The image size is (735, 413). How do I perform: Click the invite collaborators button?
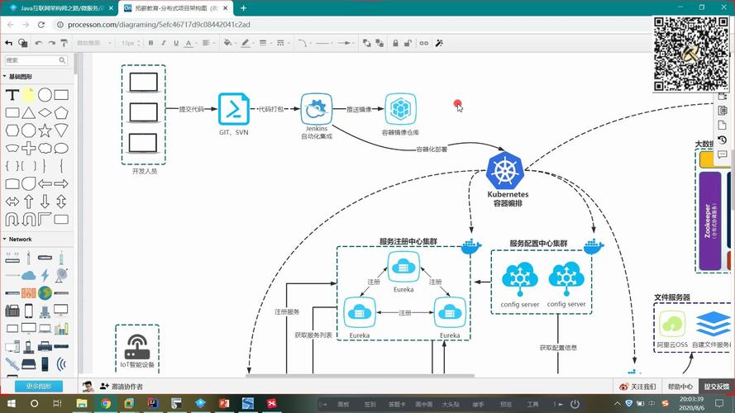coord(122,387)
